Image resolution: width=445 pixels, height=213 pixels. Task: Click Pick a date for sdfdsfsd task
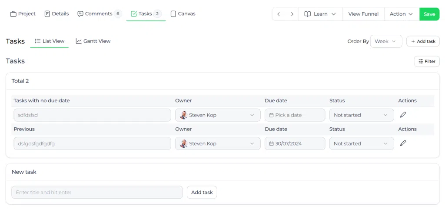point(295,115)
